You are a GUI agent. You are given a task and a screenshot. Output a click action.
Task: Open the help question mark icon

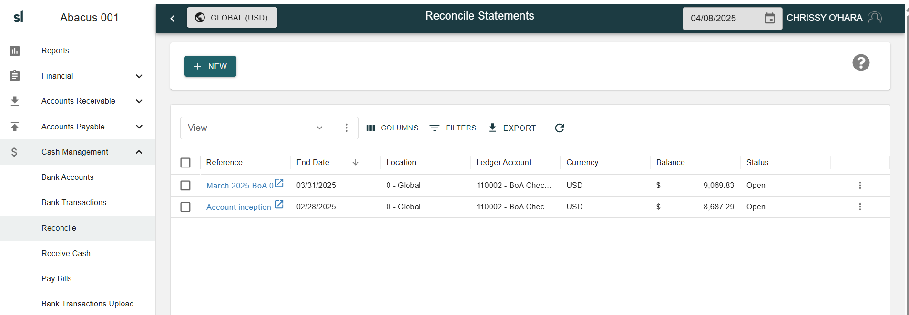point(861,63)
